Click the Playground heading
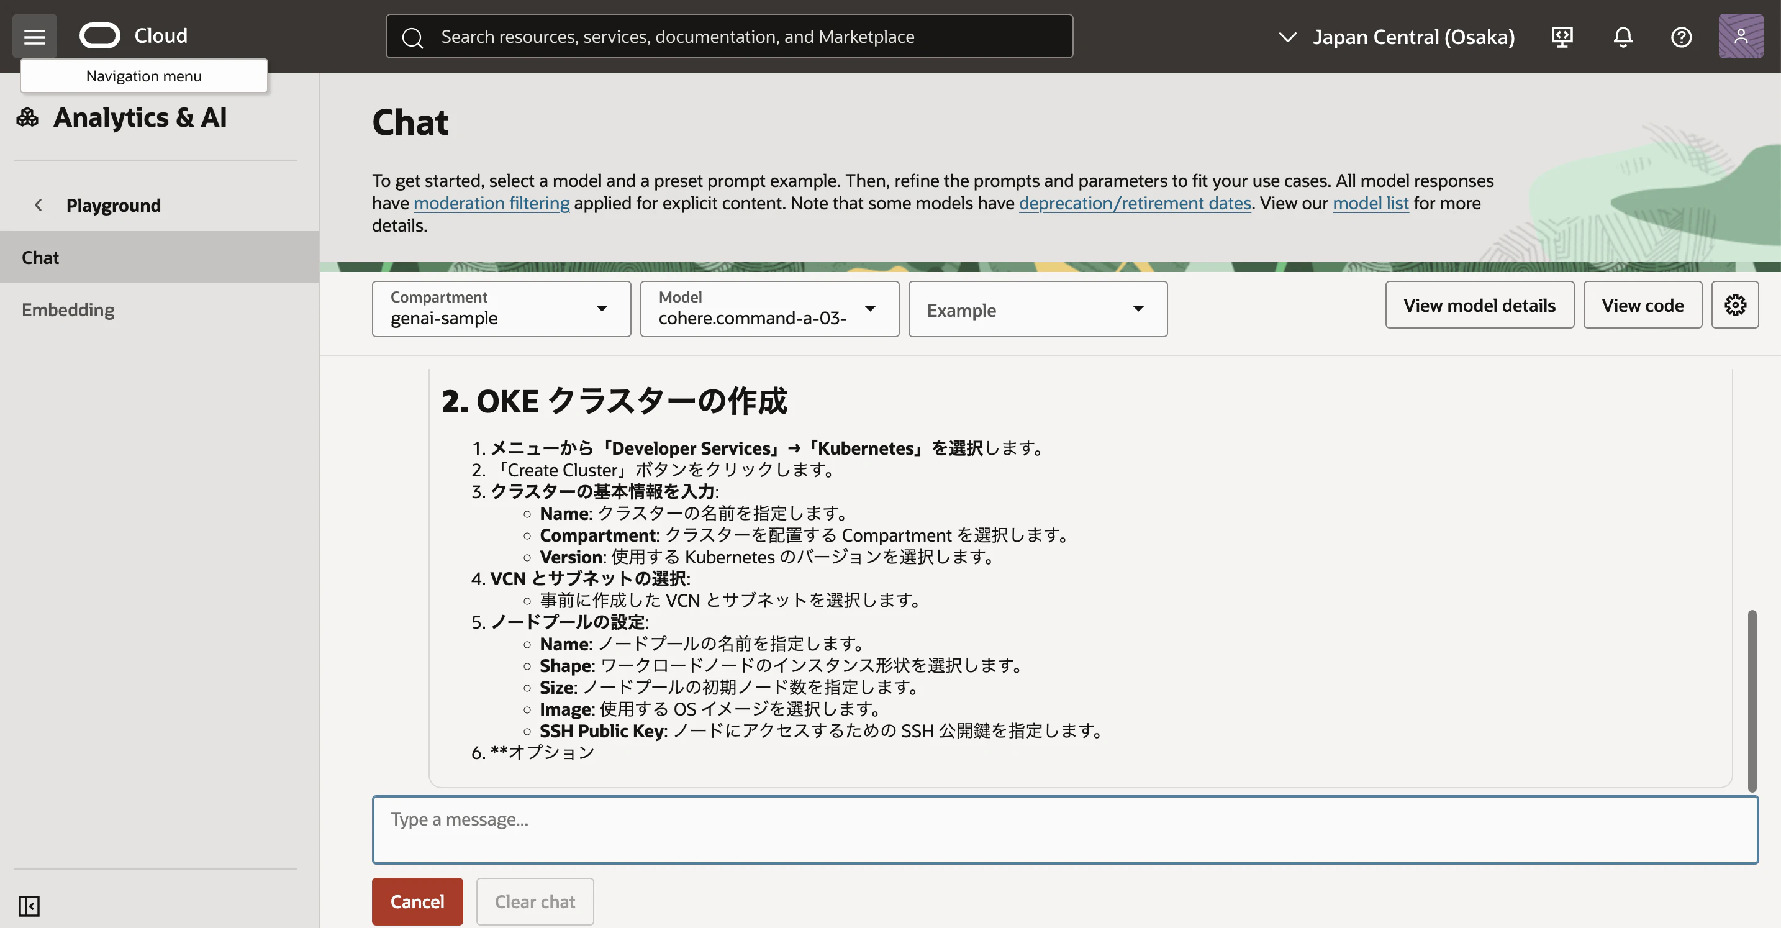Screen dimensions: 1781x928 coord(114,205)
